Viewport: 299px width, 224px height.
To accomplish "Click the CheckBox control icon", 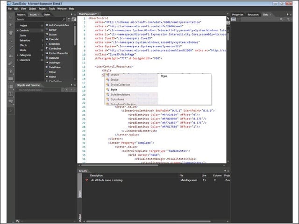I will 47,44.
